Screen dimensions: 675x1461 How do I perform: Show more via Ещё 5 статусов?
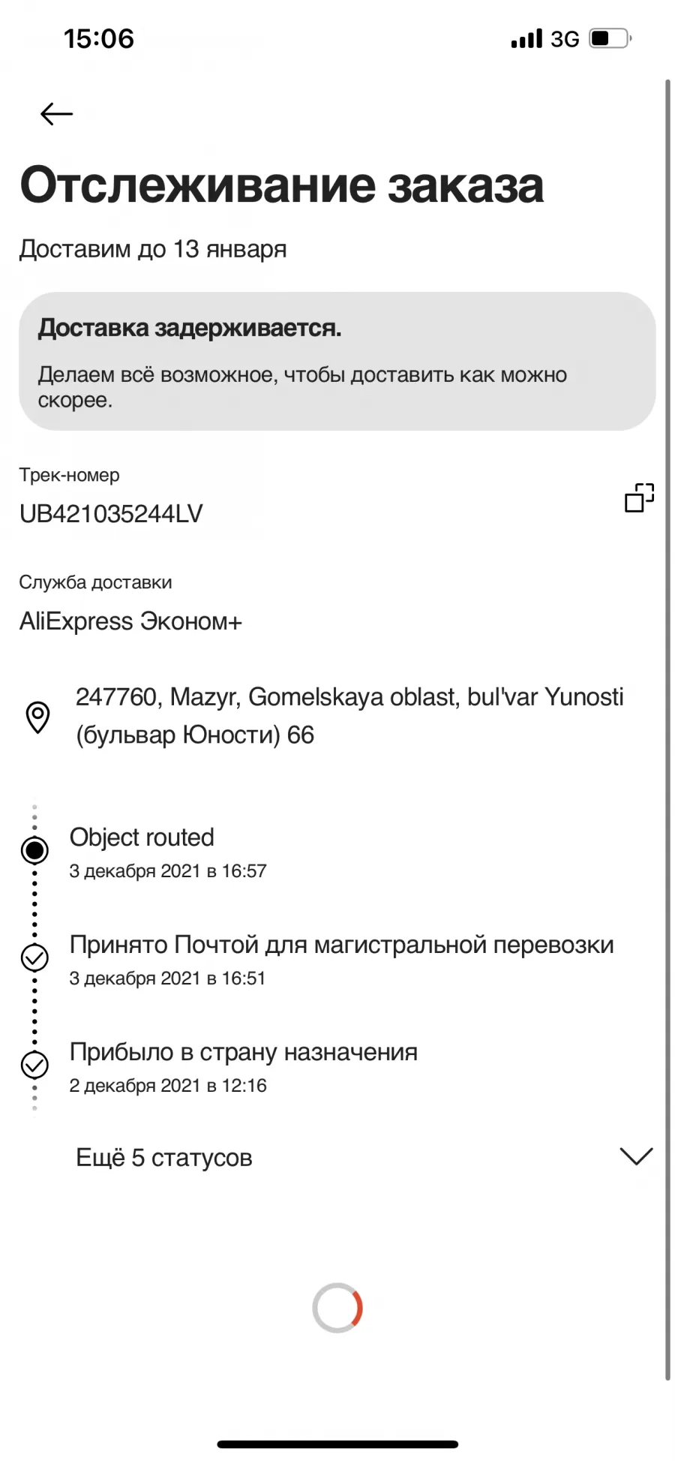tap(163, 1157)
